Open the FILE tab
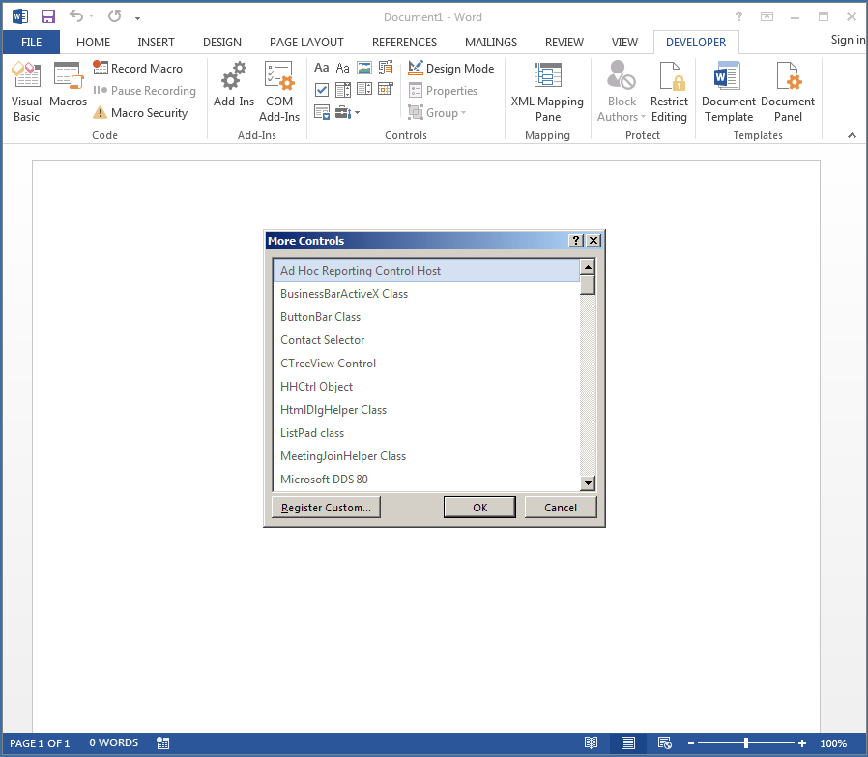The image size is (868, 757). click(x=31, y=43)
